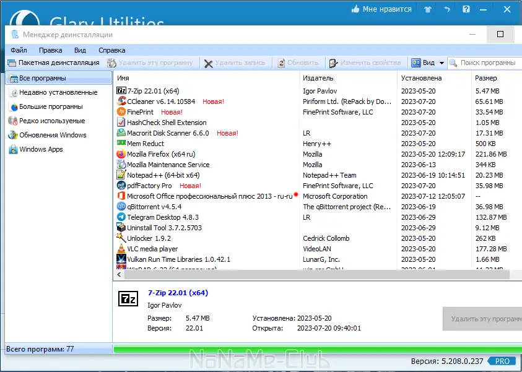Click the 221.86 MB size cell
This screenshot has width=522, height=372.
coord(491,154)
